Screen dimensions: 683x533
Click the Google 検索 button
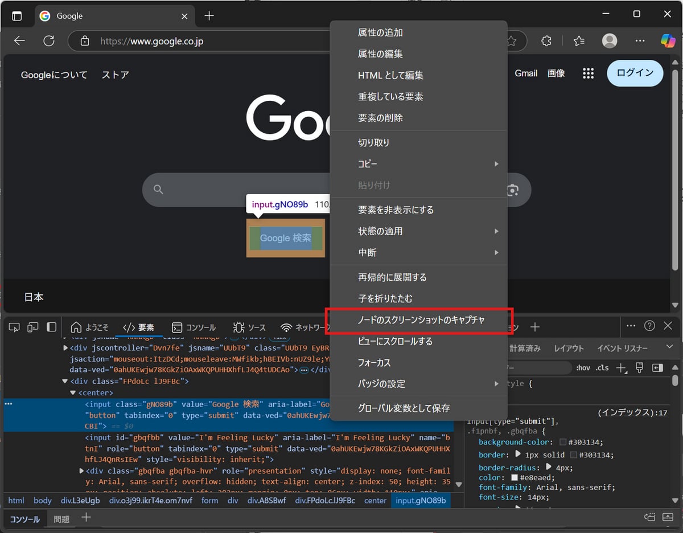pyautogui.click(x=286, y=238)
